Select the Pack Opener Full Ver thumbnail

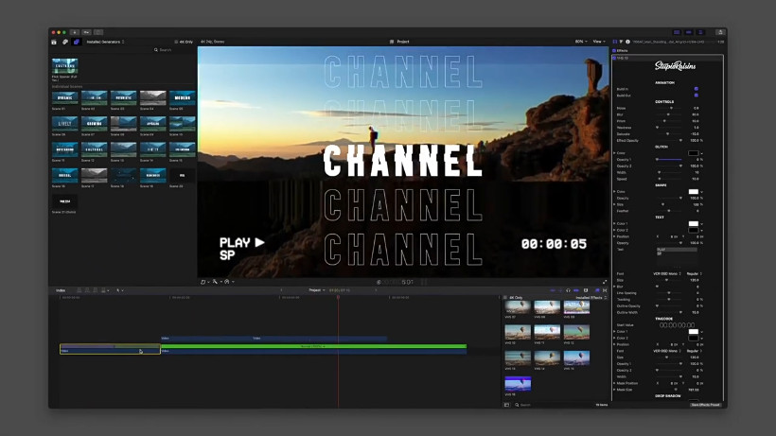click(x=65, y=66)
